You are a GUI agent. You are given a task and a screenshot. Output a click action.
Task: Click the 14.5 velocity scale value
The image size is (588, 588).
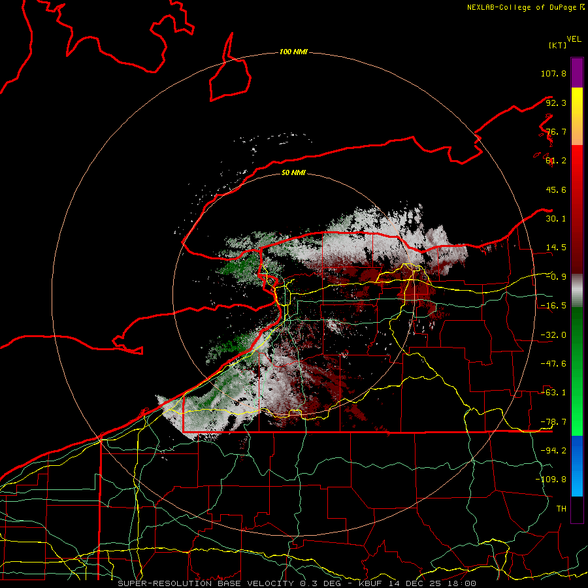coord(556,248)
